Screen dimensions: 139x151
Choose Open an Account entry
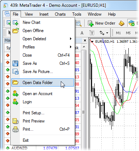coord(43,94)
